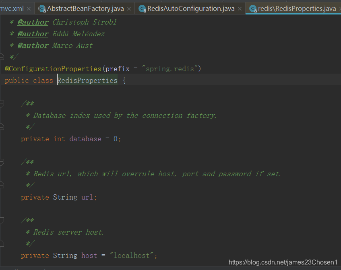
Task: Click the "spring.redis" prefix string
Action: tap(169, 69)
